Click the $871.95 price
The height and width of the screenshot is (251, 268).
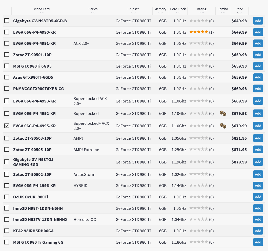(239, 150)
